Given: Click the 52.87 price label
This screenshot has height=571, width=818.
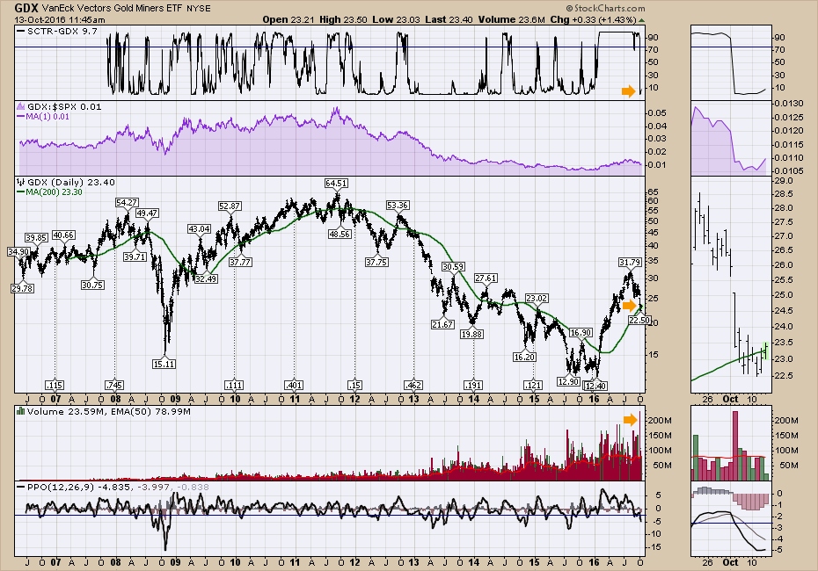Looking at the screenshot, I should click(230, 206).
